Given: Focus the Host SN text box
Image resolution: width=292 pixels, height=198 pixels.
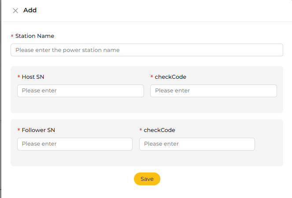Looking at the screenshot, I should tap(81, 91).
